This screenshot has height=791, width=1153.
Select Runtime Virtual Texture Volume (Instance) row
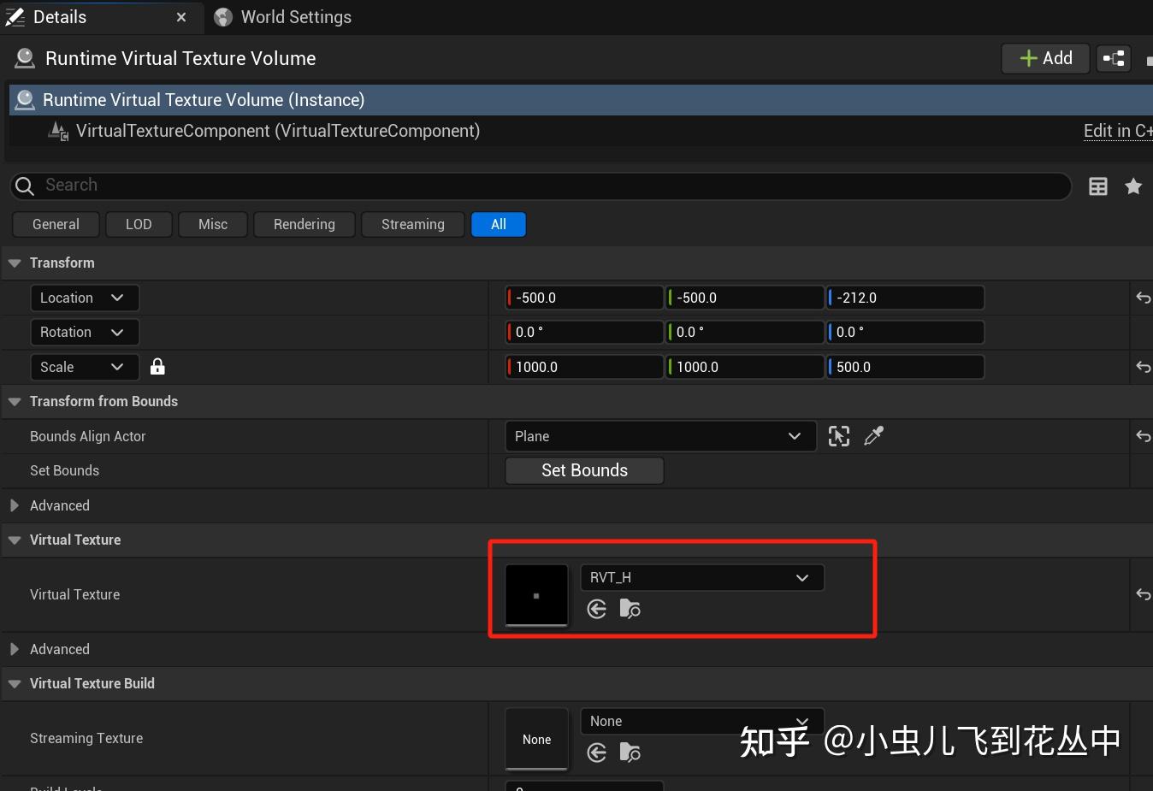(x=581, y=100)
